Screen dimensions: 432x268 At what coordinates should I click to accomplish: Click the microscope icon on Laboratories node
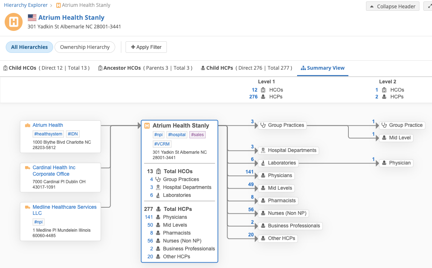[x=263, y=163]
